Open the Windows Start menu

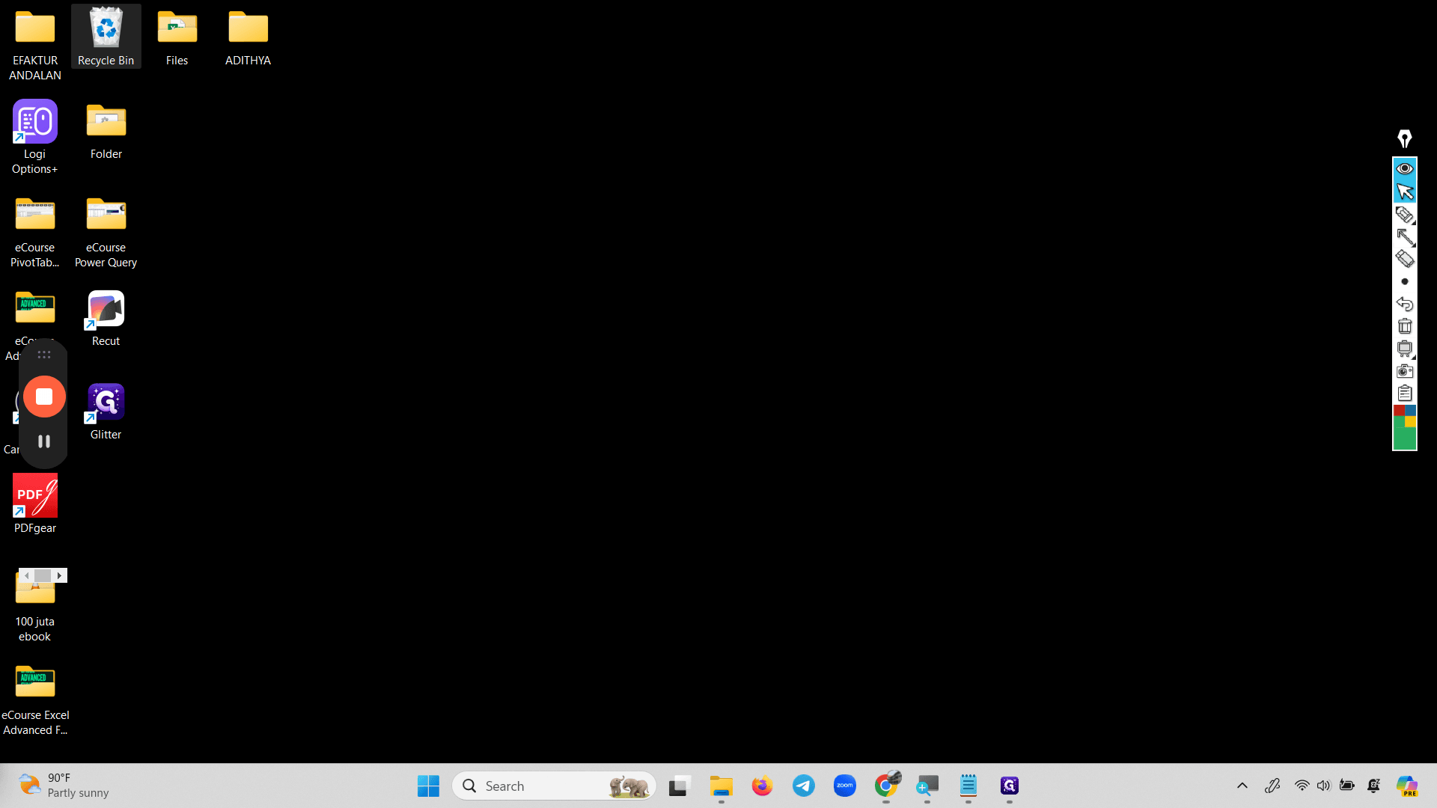pyautogui.click(x=428, y=786)
